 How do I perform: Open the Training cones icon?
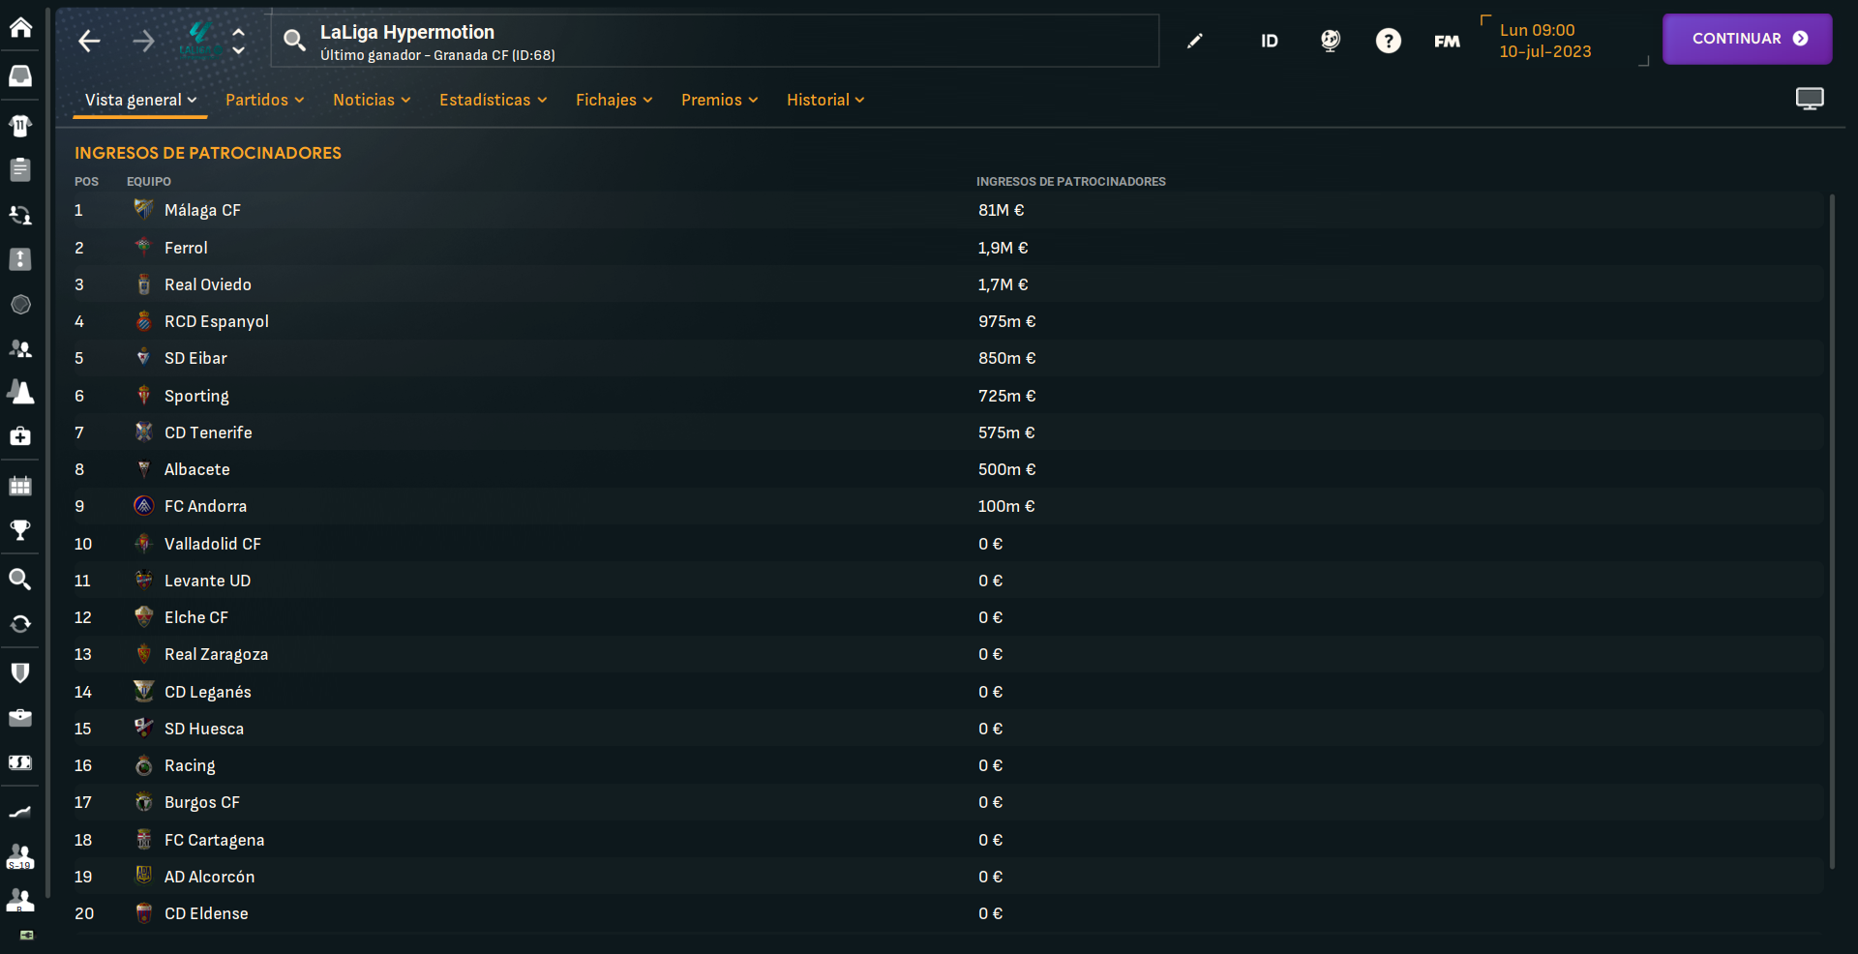pyautogui.click(x=20, y=392)
